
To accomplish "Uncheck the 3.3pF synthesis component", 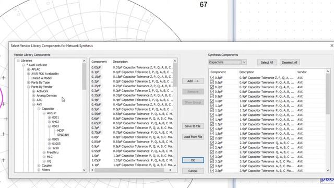I will [x=212, y=161].
